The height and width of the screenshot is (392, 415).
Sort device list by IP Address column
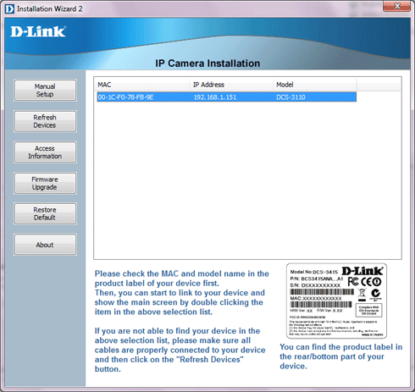point(231,85)
